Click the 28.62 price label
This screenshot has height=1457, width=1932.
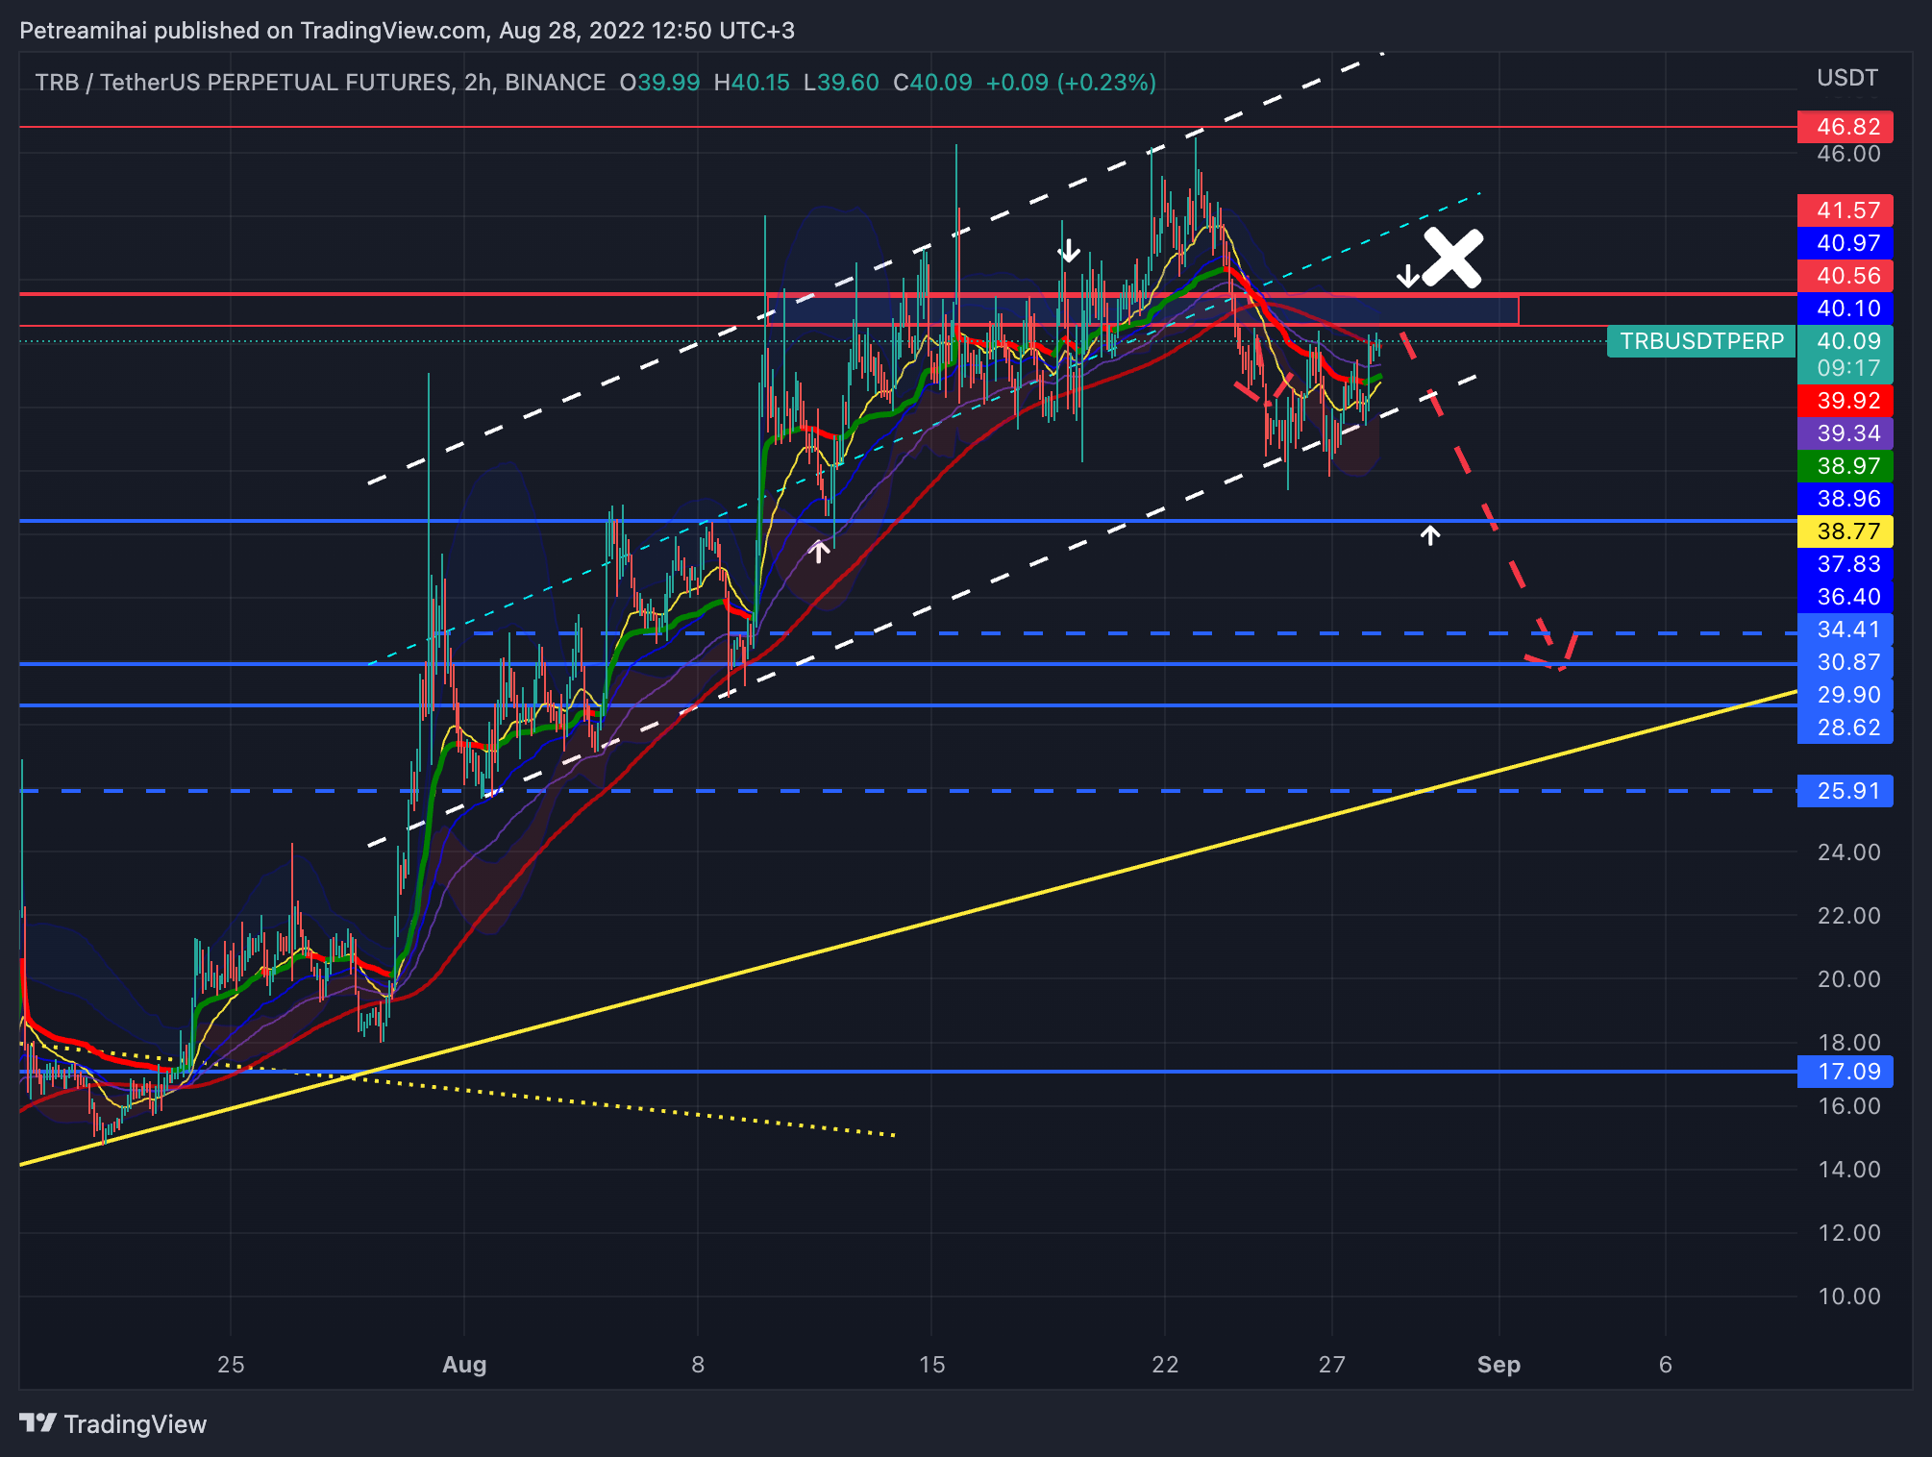tap(1845, 728)
